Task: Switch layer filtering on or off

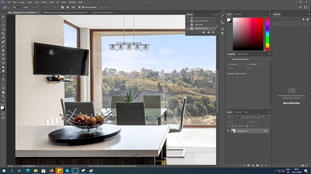Action: tap(263, 117)
